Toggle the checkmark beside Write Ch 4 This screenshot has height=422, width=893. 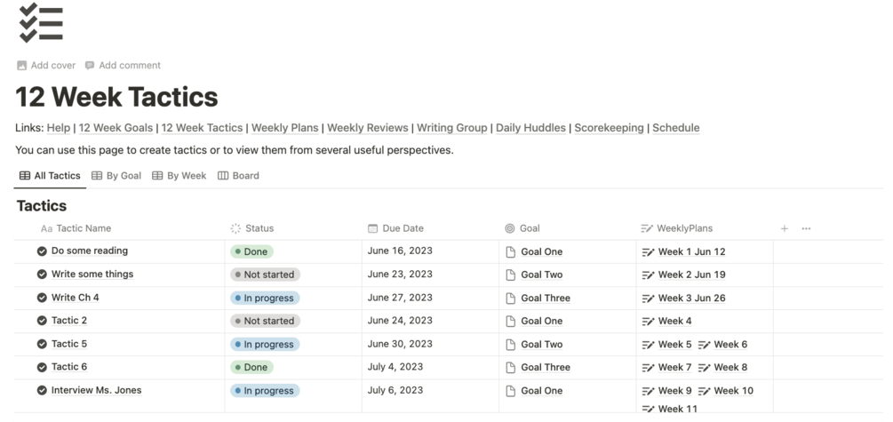pos(42,298)
